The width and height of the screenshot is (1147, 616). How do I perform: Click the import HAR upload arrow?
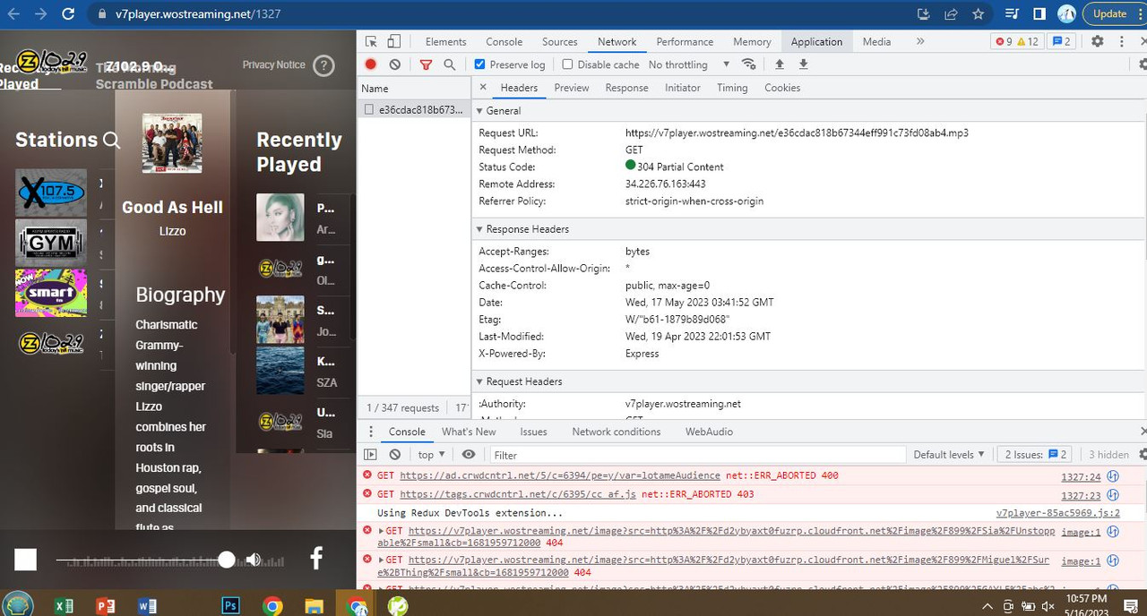(x=780, y=64)
